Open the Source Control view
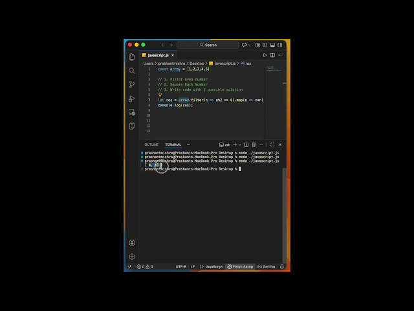The height and width of the screenshot is (311, 414). click(x=132, y=84)
